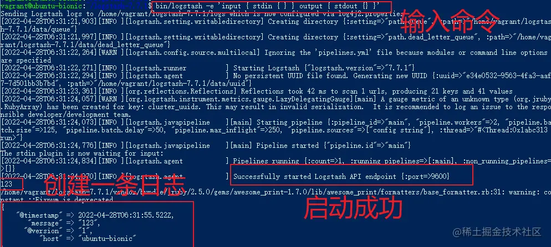Click the WARN pipelines.yml ignoring message

275,56
